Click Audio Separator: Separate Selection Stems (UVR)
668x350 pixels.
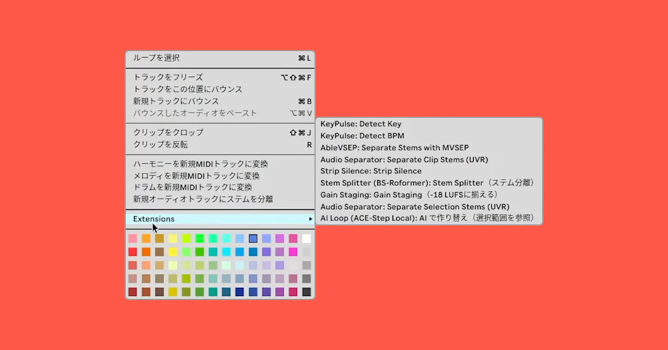click(429, 207)
